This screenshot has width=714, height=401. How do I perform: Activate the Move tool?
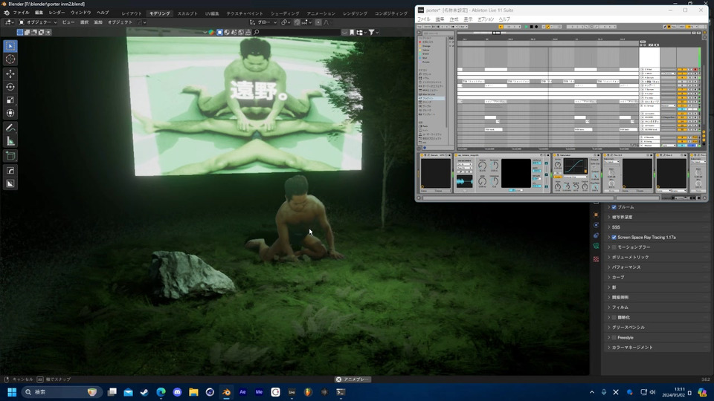tap(10, 74)
